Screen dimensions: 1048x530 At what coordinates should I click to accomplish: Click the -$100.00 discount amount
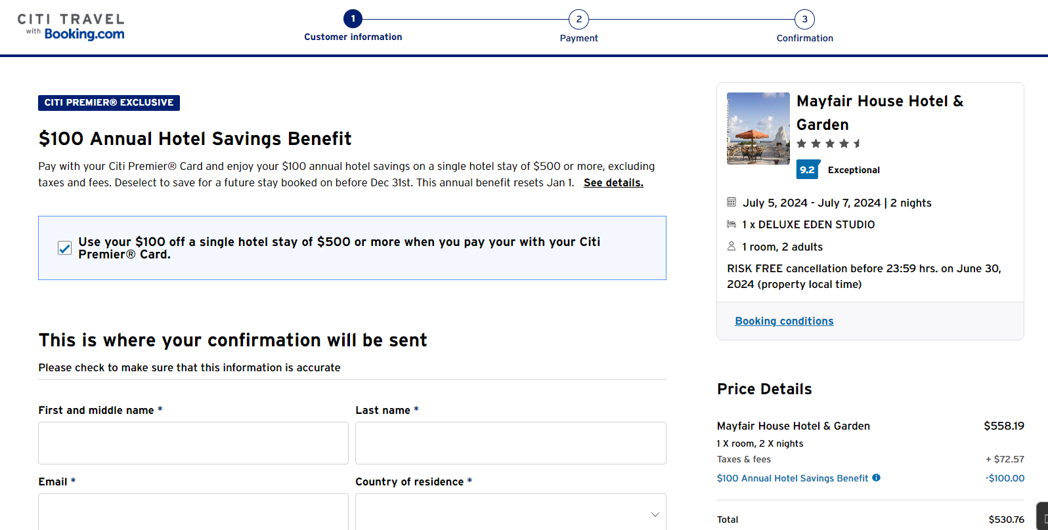(x=1005, y=478)
